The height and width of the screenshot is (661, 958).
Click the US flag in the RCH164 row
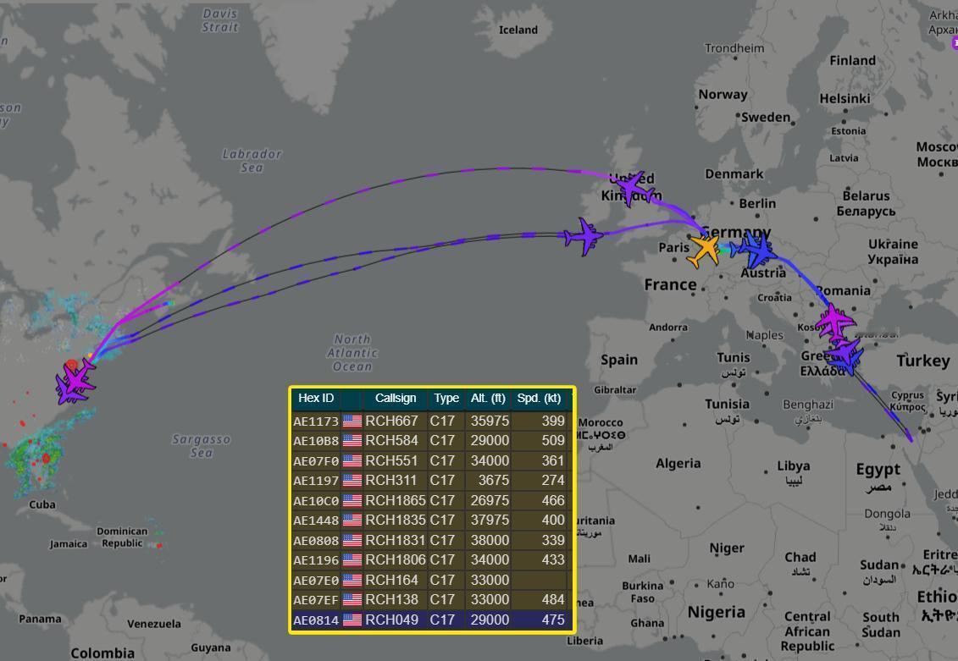click(x=352, y=580)
